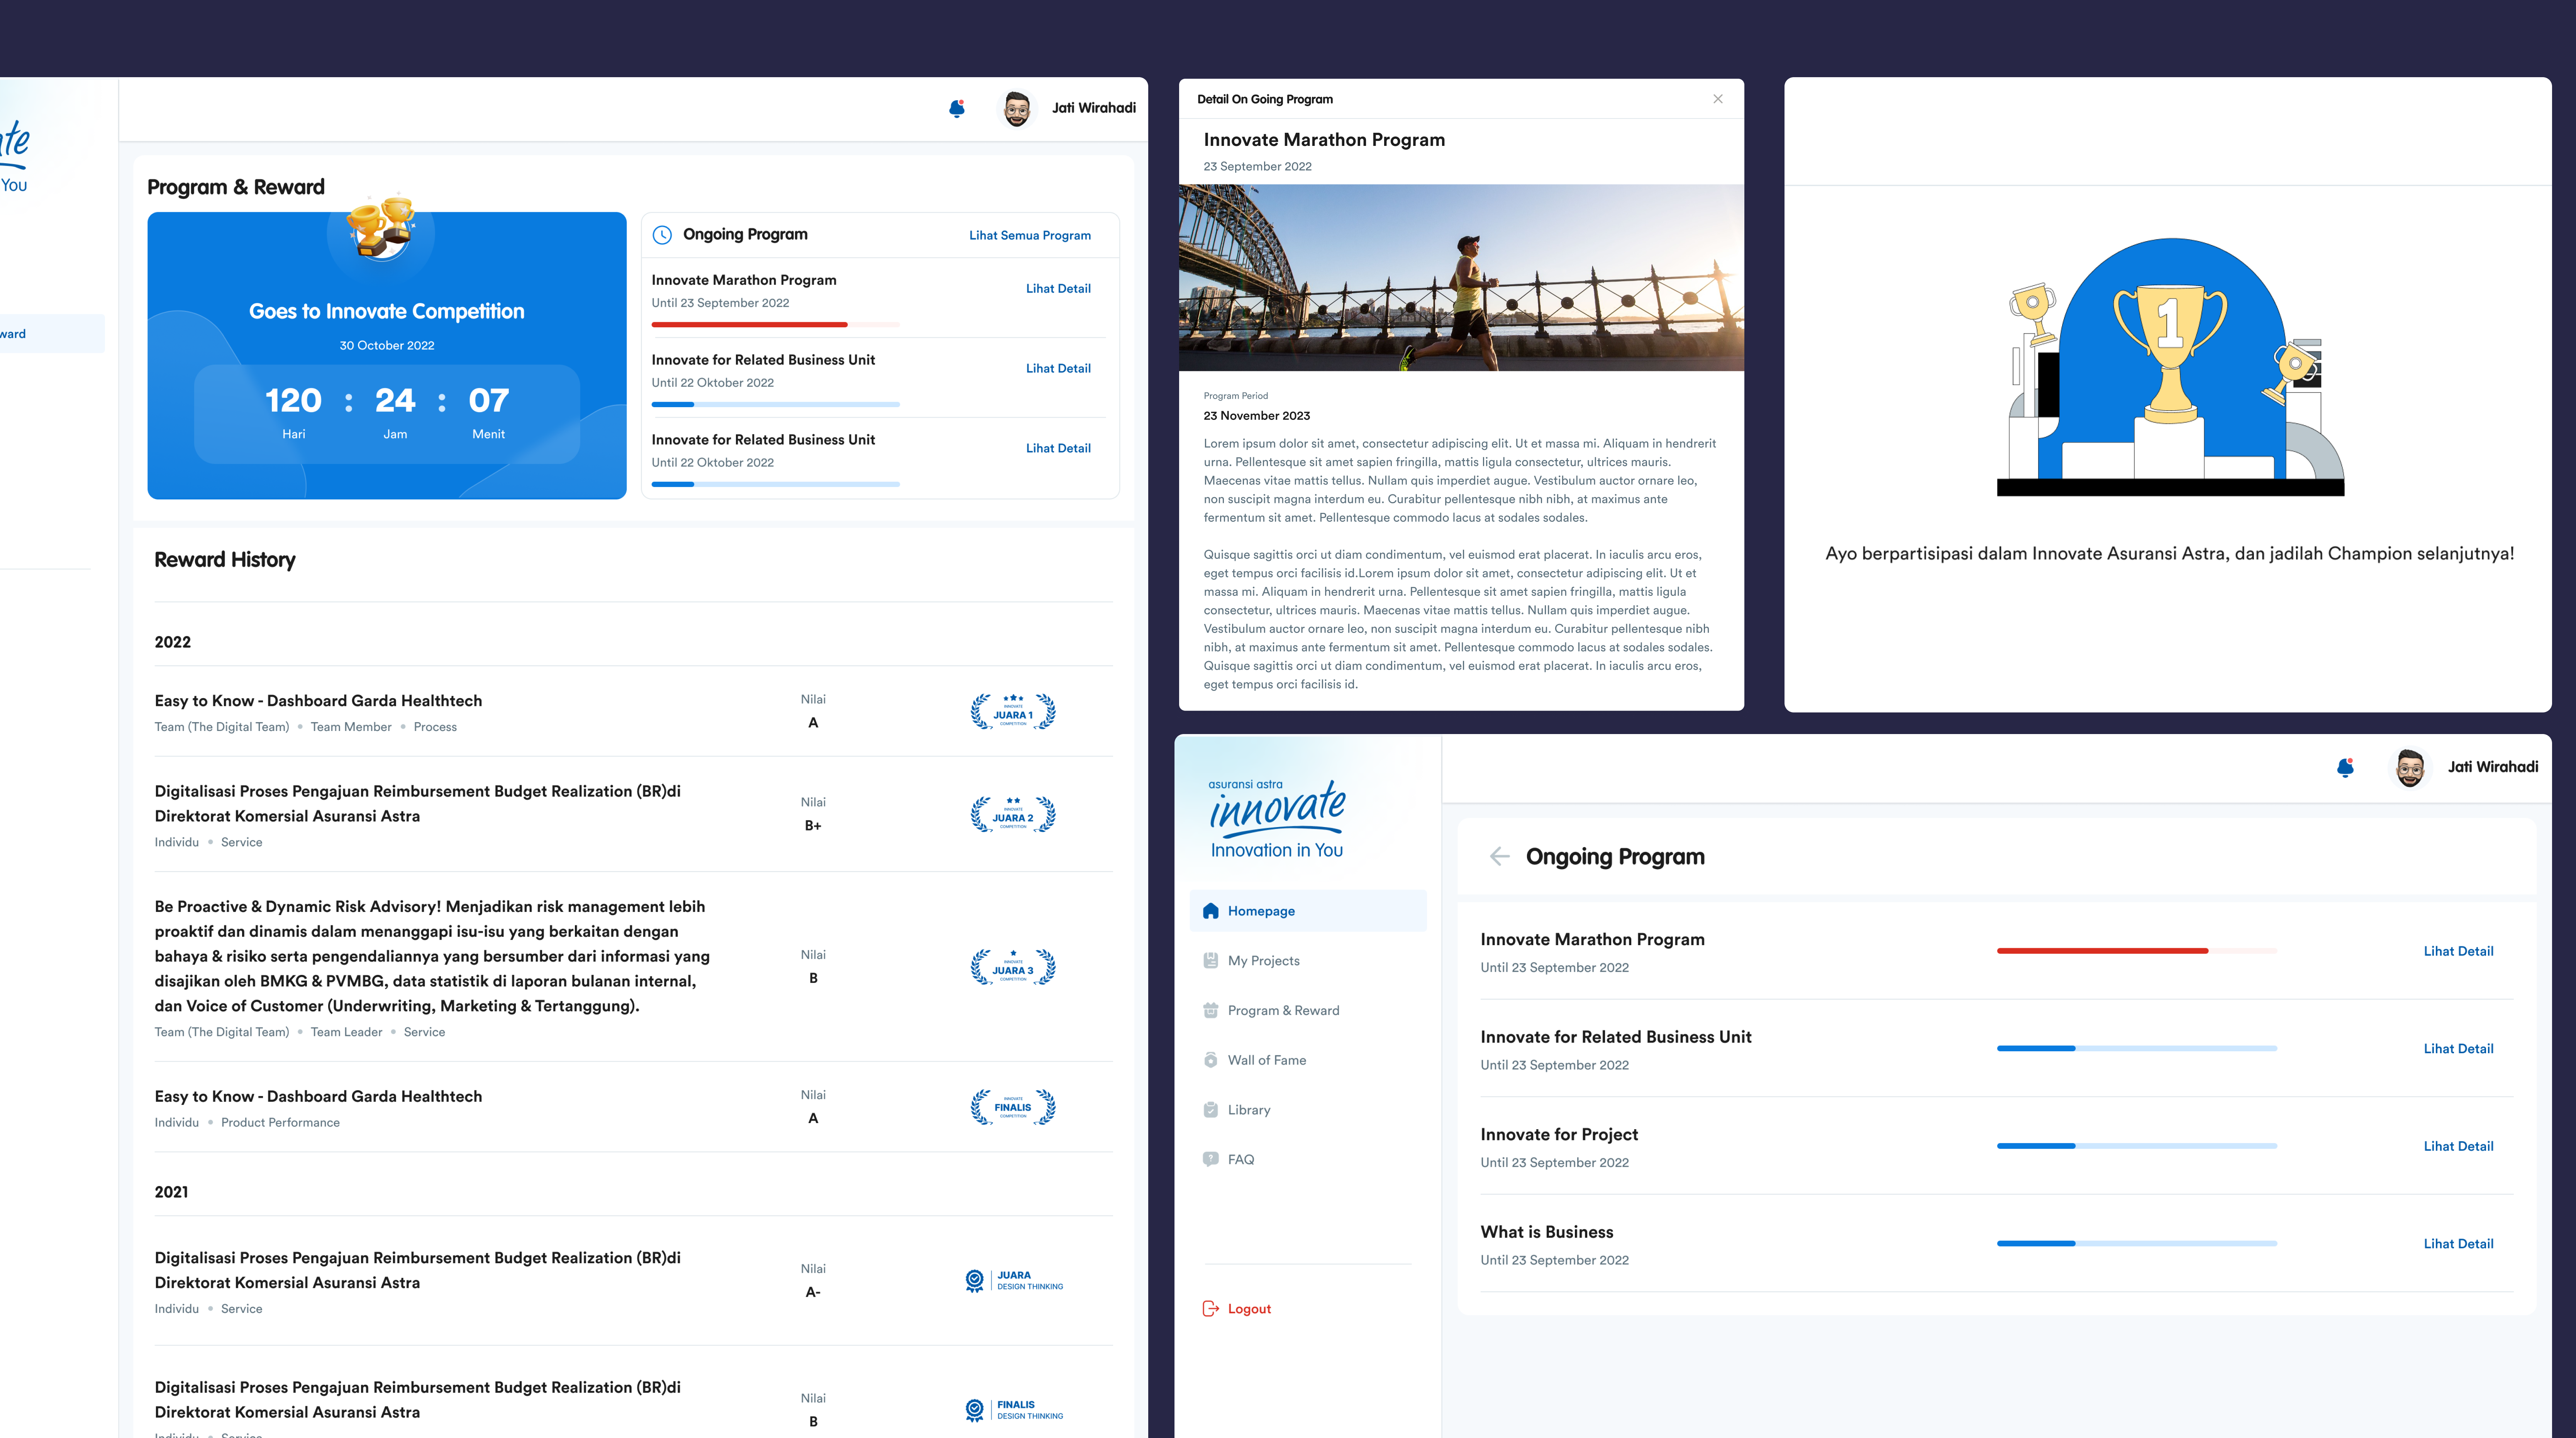Click Reward History section heading
The width and height of the screenshot is (2576, 1438).
click(225, 561)
